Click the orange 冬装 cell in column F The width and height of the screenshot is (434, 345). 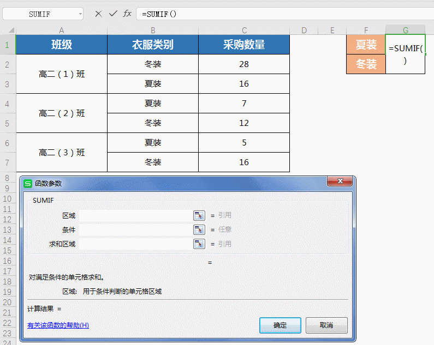coord(366,64)
